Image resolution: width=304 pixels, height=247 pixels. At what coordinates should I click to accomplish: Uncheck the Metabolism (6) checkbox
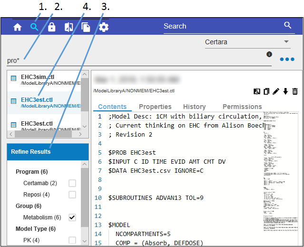[72, 217]
